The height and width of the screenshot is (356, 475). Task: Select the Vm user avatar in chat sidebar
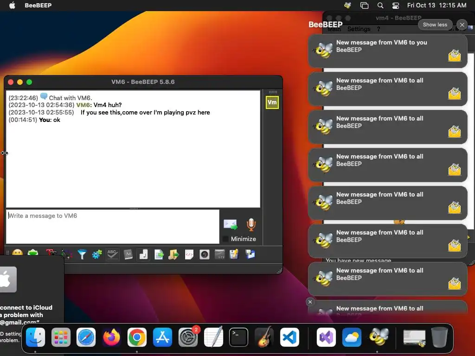272,102
